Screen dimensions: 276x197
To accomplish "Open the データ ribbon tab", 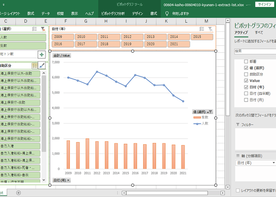I will [46, 13].
